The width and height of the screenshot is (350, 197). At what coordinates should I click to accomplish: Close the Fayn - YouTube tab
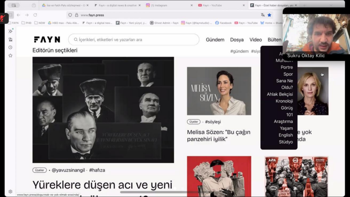[x=244, y=5]
